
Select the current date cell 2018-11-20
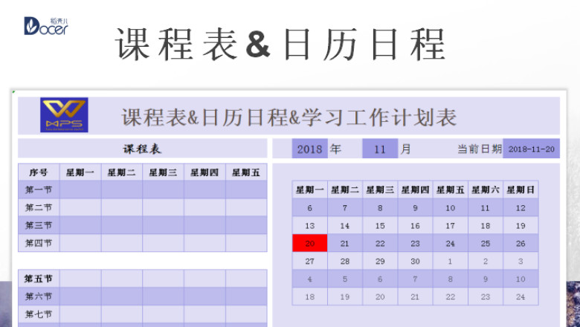(531, 149)
